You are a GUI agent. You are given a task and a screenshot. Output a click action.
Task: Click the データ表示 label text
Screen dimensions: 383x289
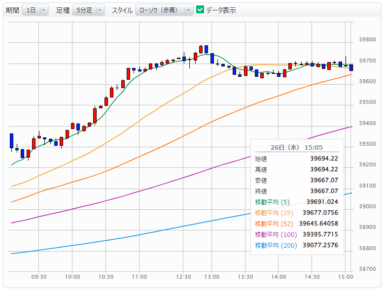[x=221, y=10]
